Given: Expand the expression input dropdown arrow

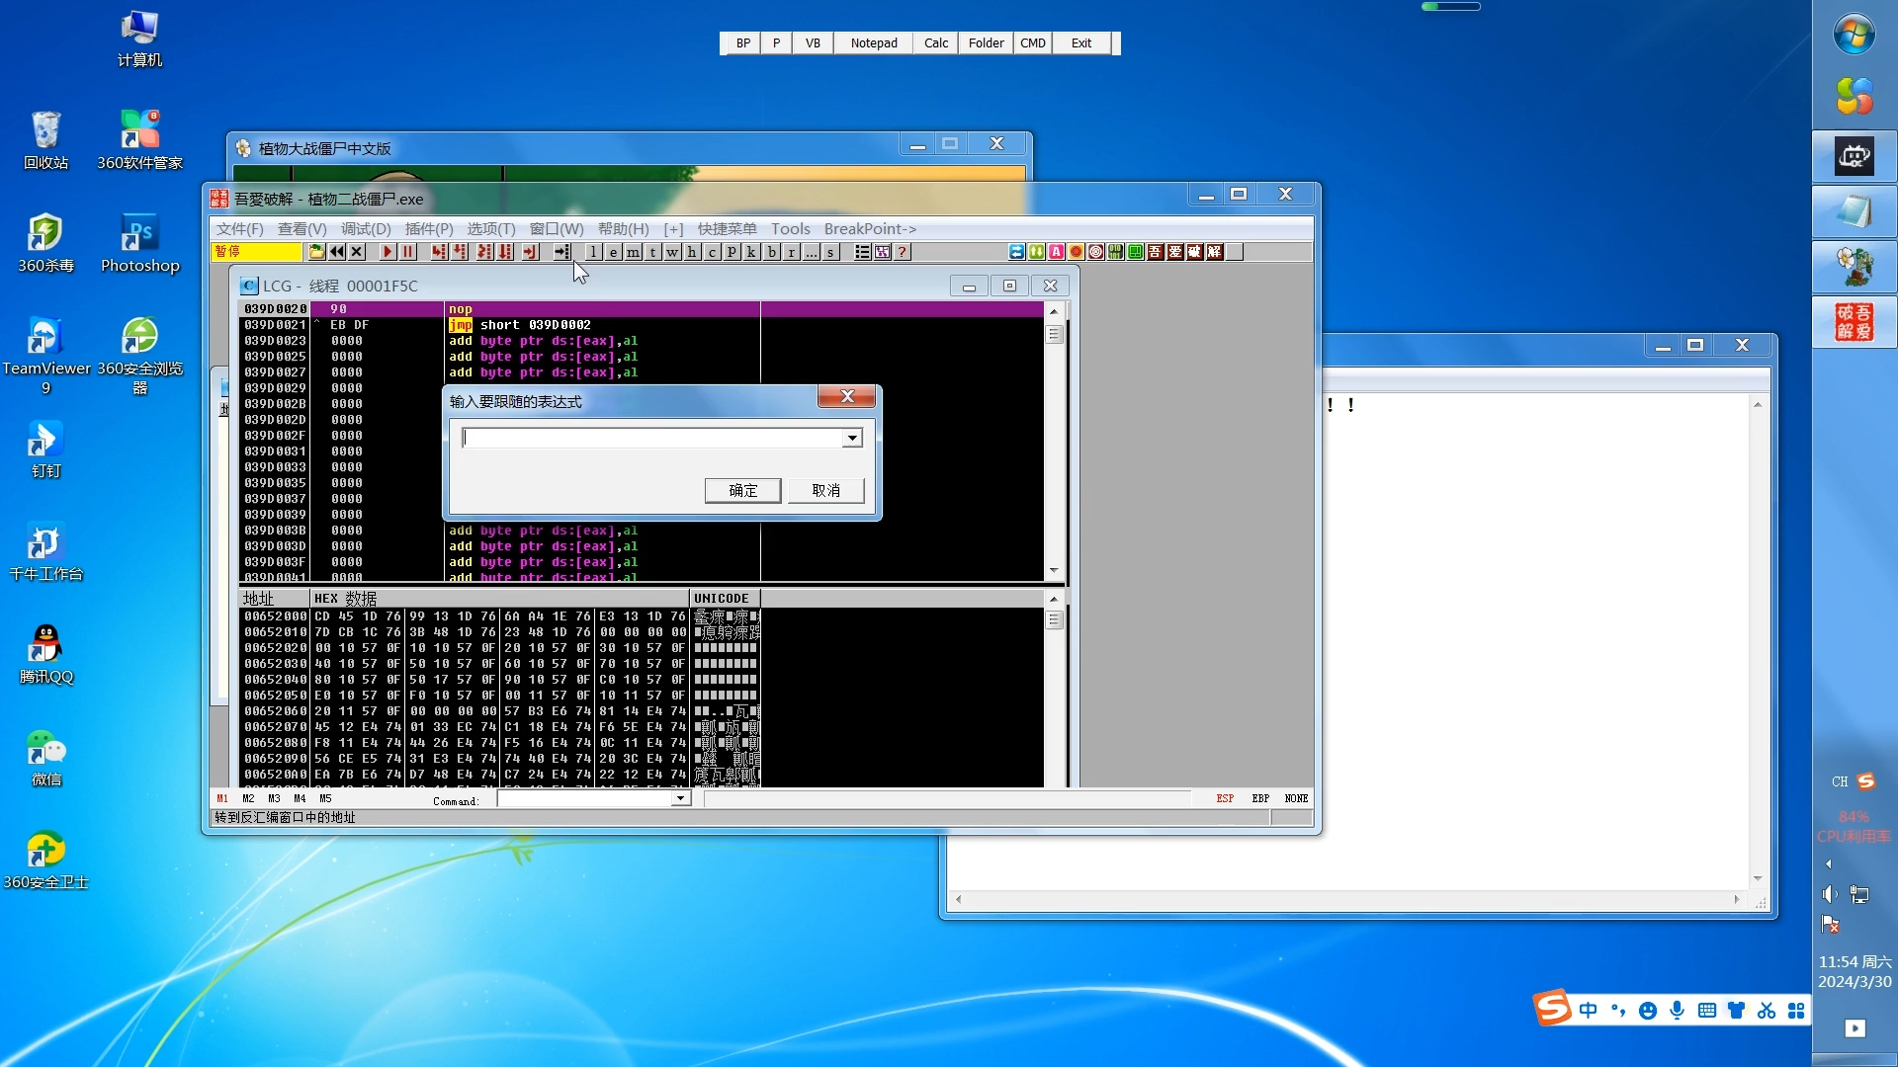Looking at the screenshot, I should pyautogui.click(x=852, y=438).
